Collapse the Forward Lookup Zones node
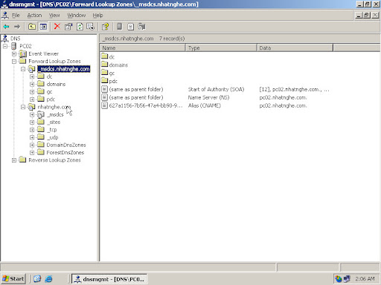Image resolution: width=381 pixels, height=285 pixels. (14, 62)
